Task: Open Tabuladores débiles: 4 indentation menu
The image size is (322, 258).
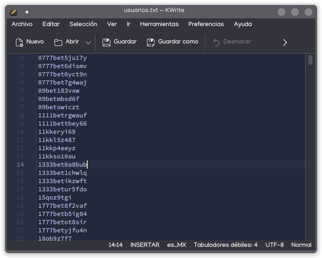Action: (x=226, y=245)
